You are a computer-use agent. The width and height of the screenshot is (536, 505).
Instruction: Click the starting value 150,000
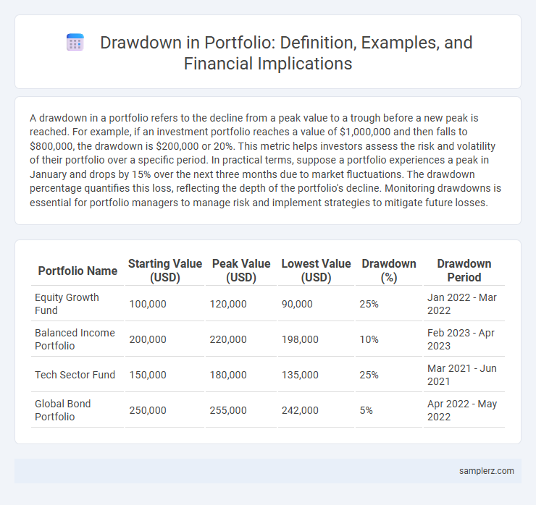pos(148,375)
